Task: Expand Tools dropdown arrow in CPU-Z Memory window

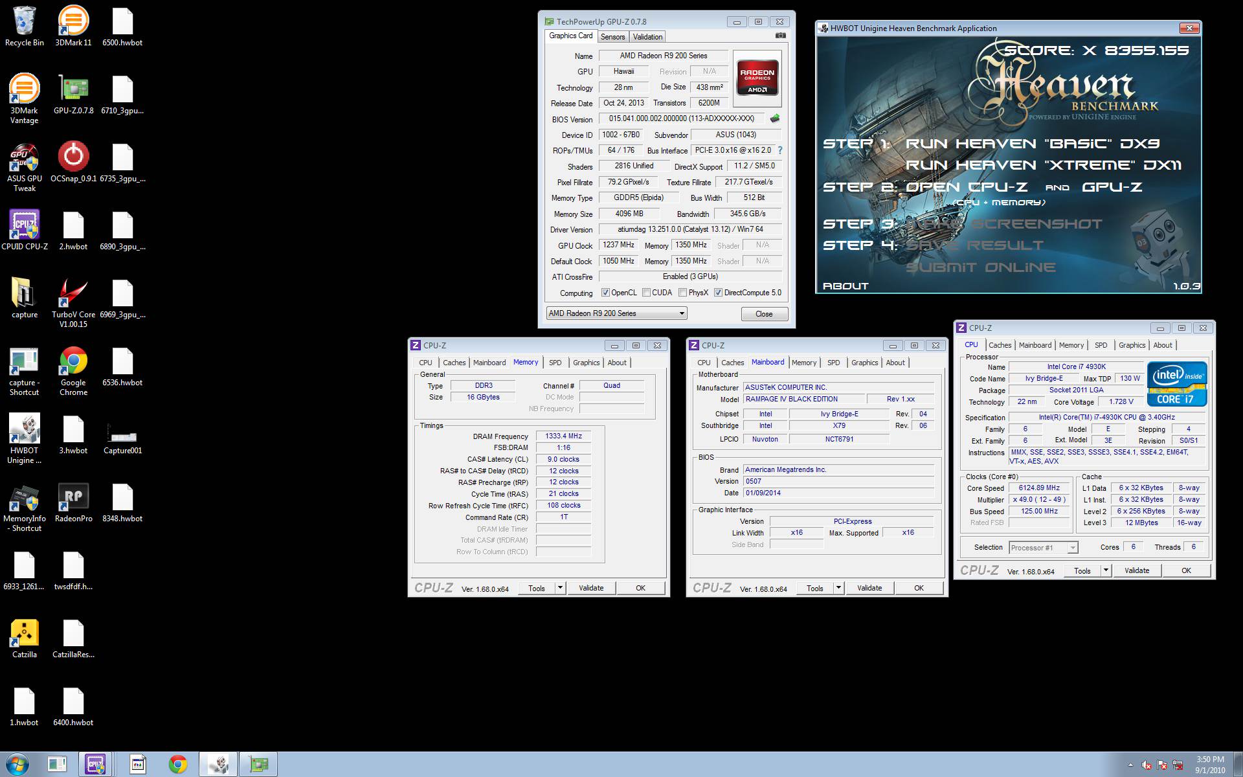Action: (x=561, y=588)
